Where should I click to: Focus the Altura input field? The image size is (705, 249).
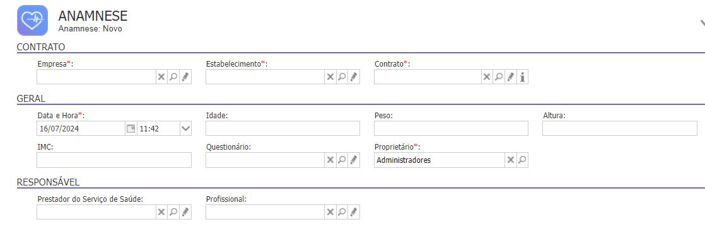tap(620, 128)
